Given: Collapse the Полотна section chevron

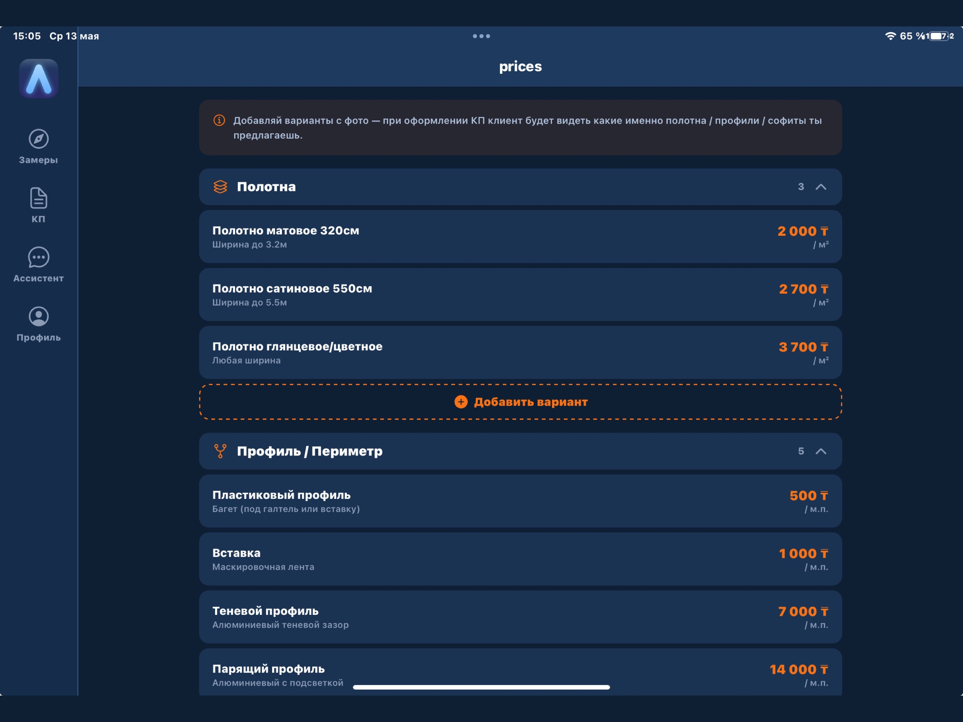Looking at the screenshot, I should 821,187.
